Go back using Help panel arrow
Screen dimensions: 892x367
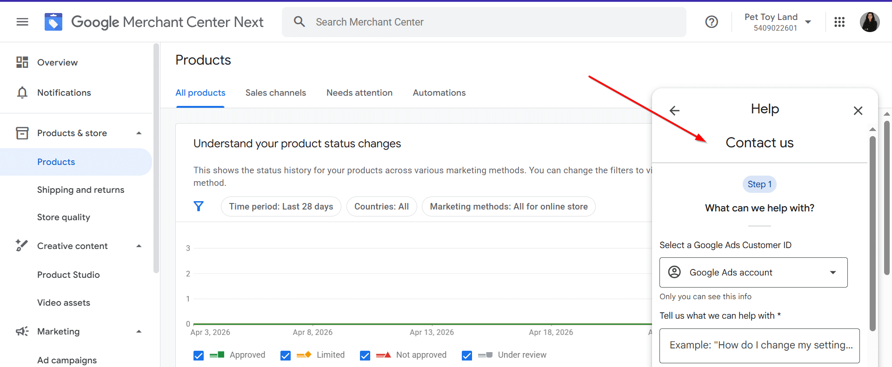pyautogui.click(x=674, y=111)
